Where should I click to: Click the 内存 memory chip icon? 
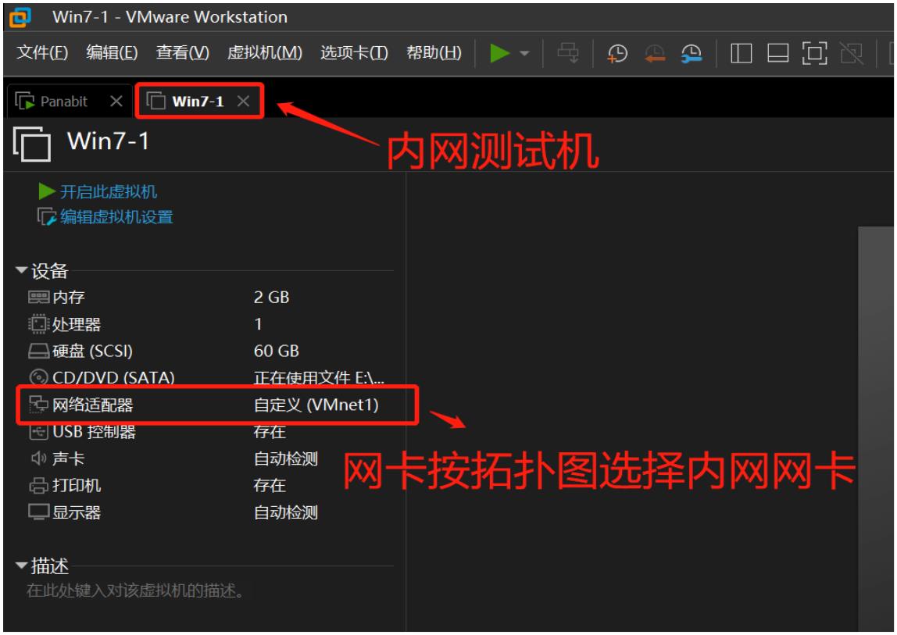point(38,298)
